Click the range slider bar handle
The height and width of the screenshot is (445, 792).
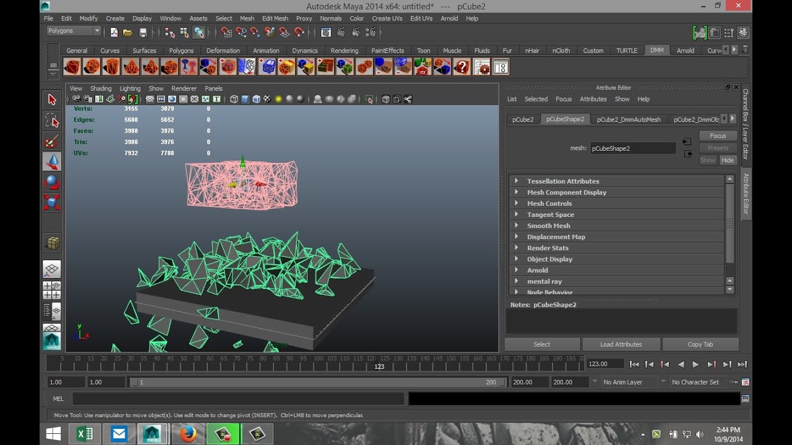click(318, 382)
